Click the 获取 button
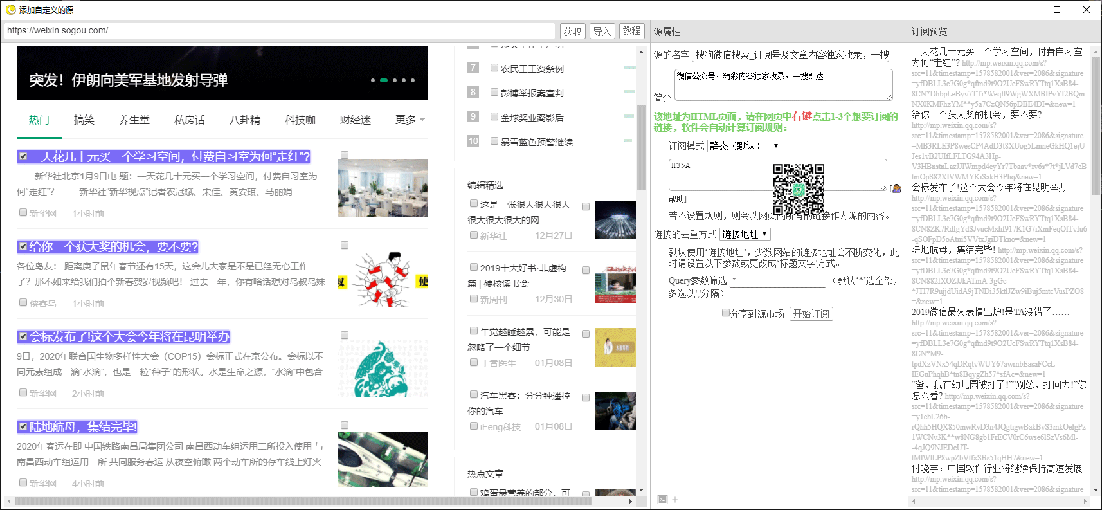Image resolution: width=1102 pixels, height=510 pixels. 572,31
